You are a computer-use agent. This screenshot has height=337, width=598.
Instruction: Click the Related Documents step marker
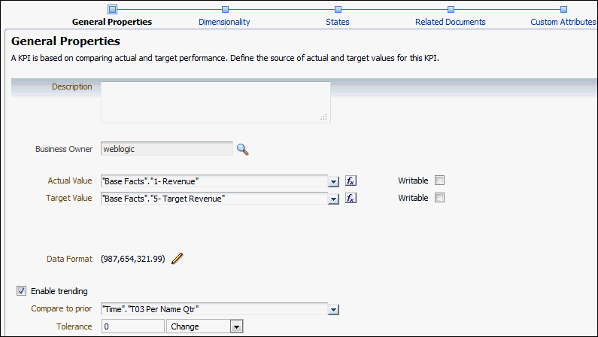451,9
